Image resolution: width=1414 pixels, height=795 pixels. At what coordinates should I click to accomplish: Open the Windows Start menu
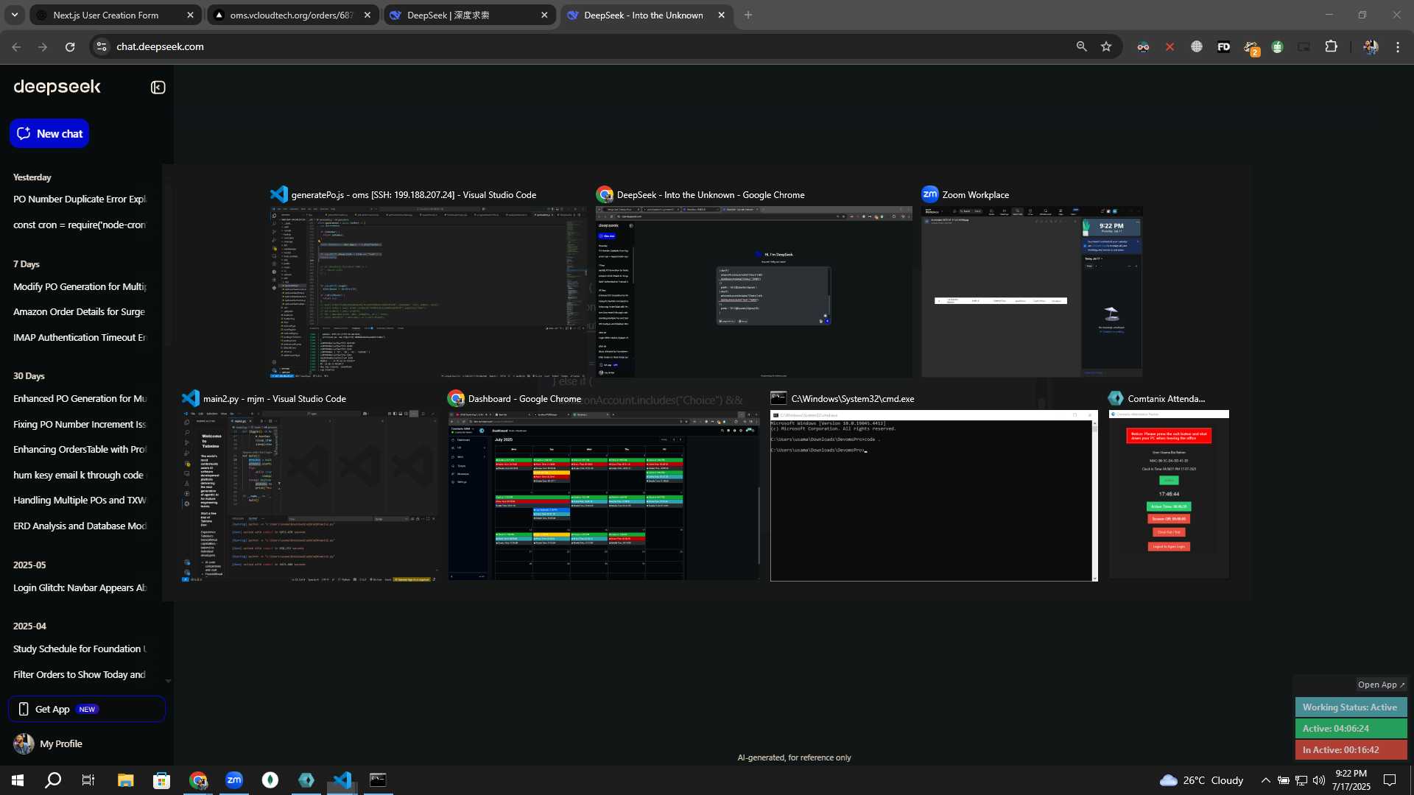point(18,780)
